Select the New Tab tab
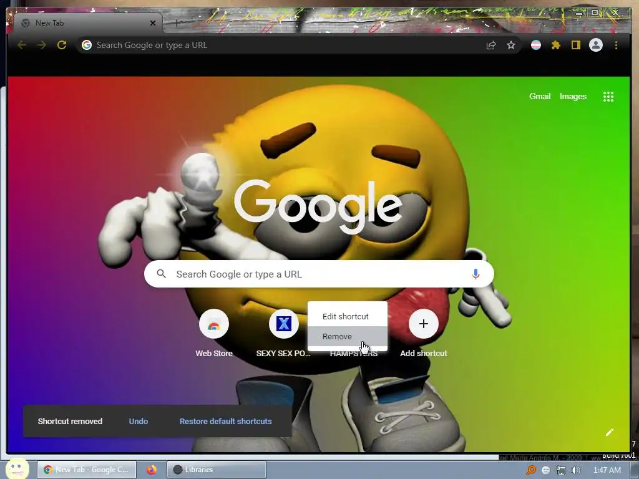 87,23
